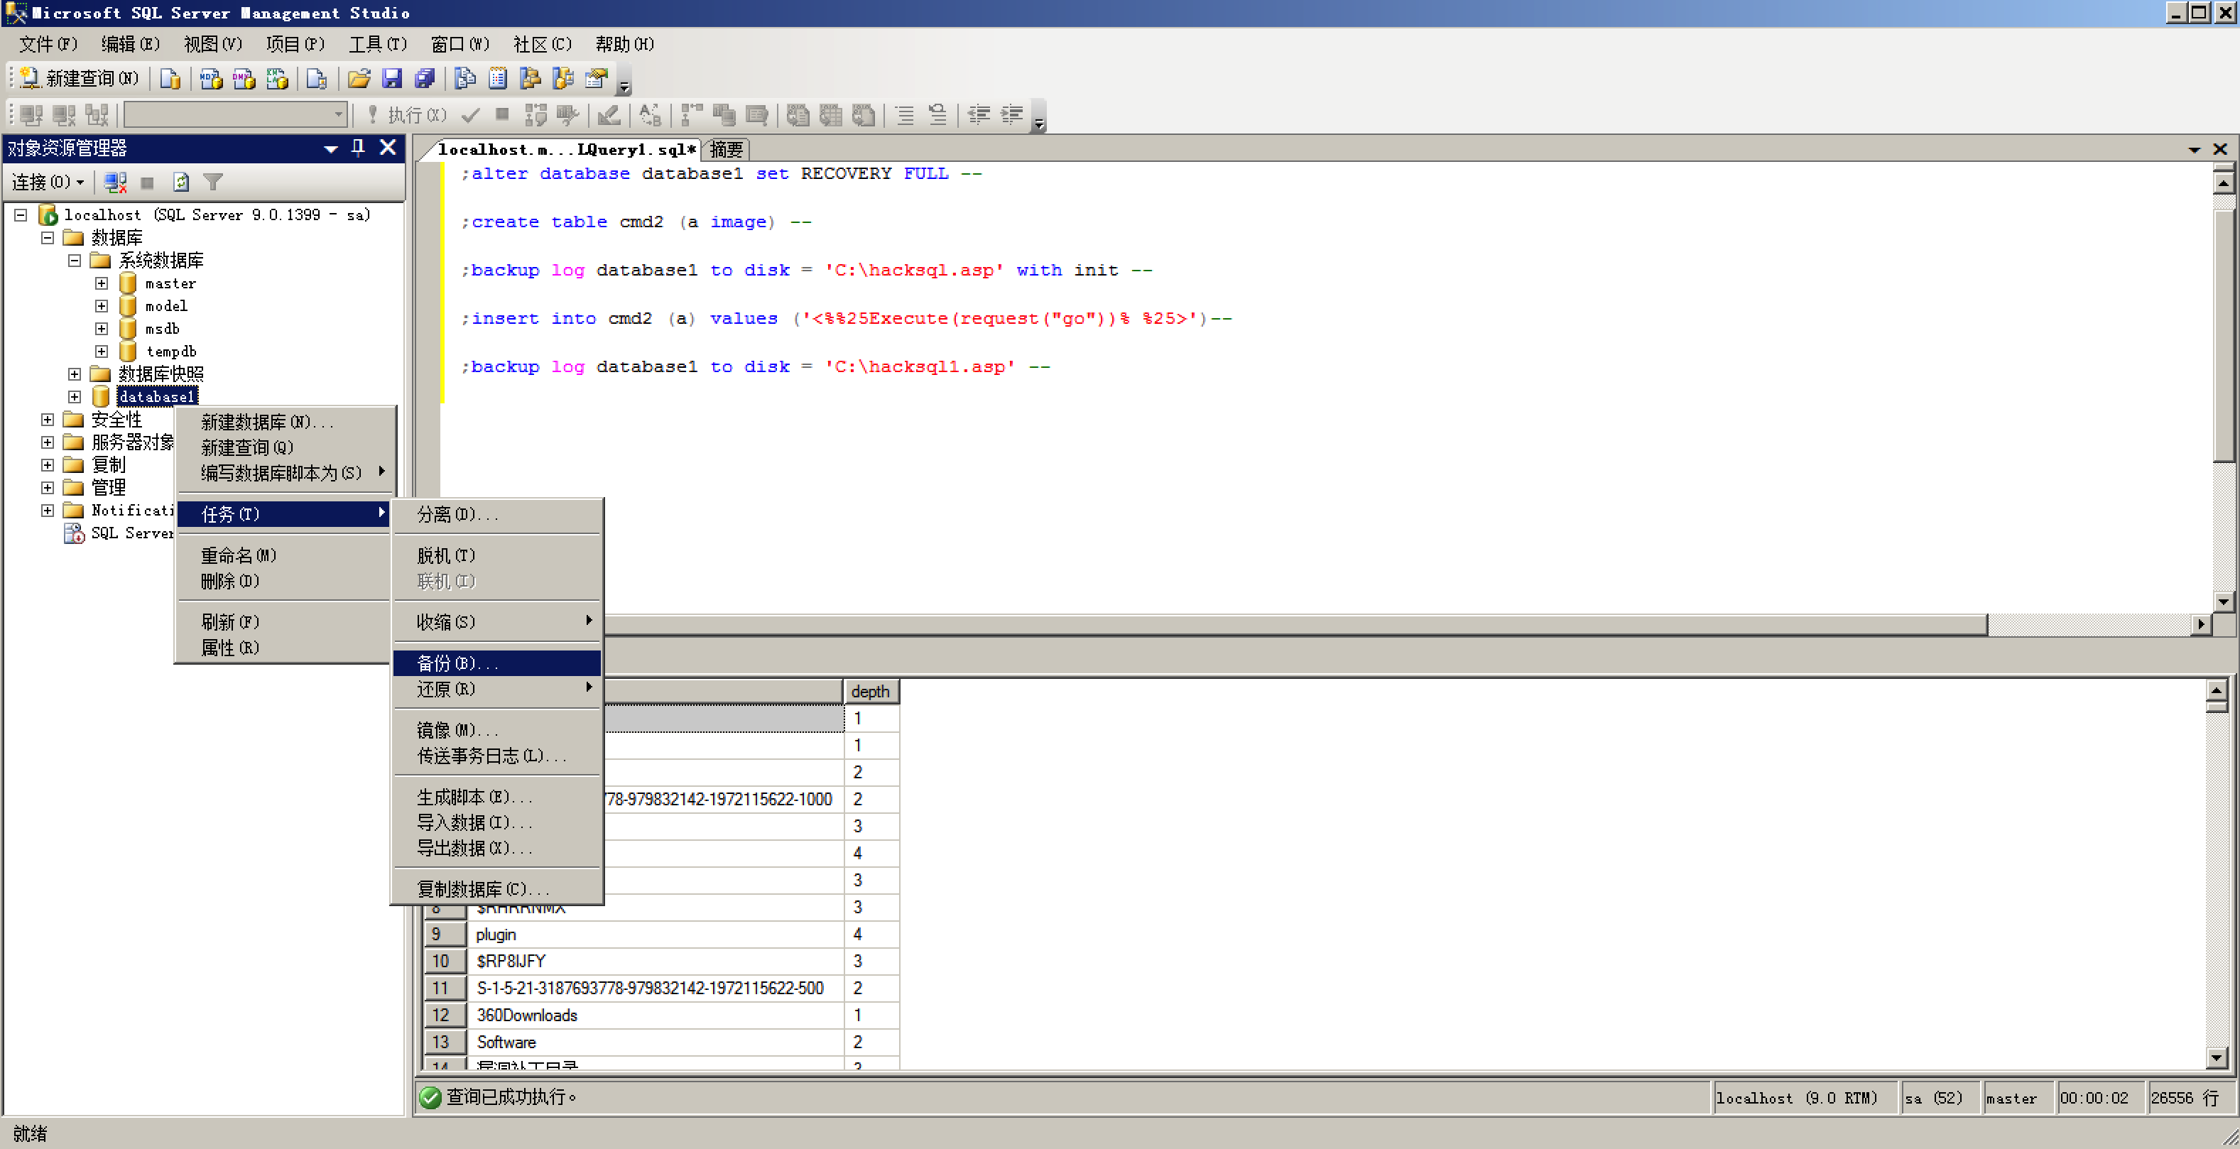Click the Disconnect icon in Object Explorer
The height and width of the screenshot is (1149, 2240).
tap(115, 182)
